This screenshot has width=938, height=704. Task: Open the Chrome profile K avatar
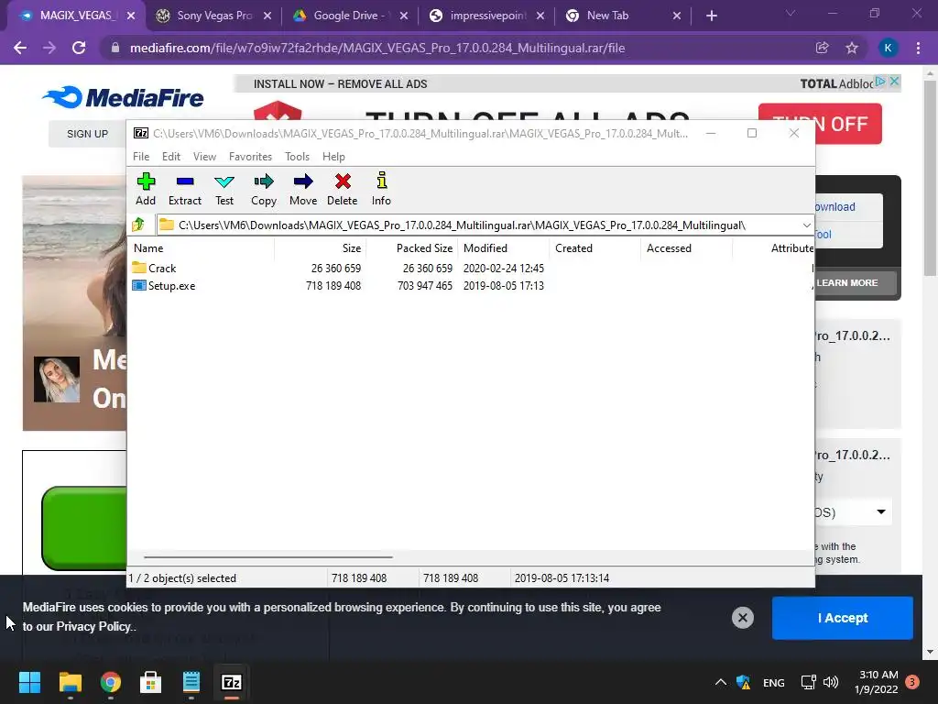(x=888, y=48)
